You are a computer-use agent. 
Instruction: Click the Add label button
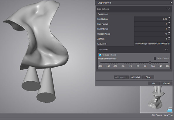(135, 77)
